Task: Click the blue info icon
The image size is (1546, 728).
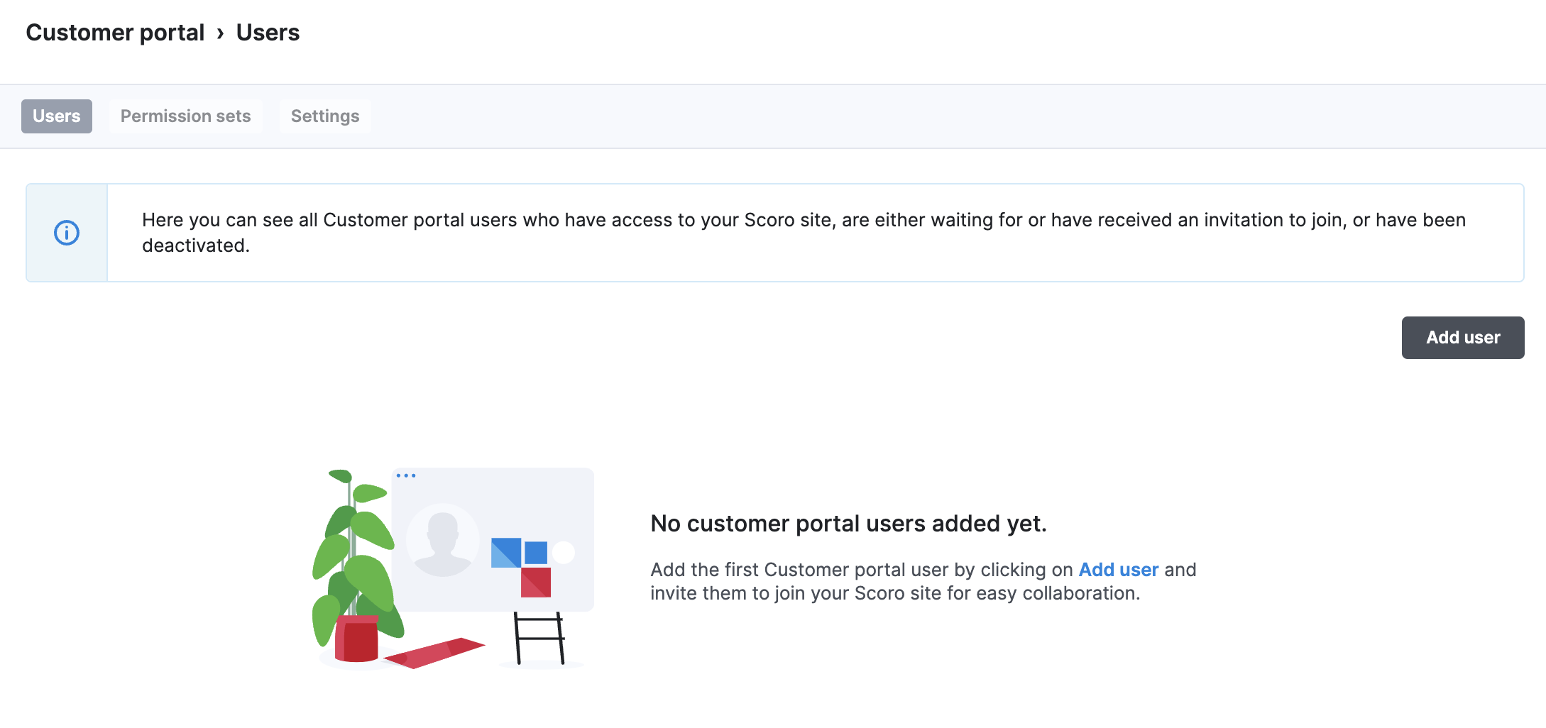Action: click(67, 233)
